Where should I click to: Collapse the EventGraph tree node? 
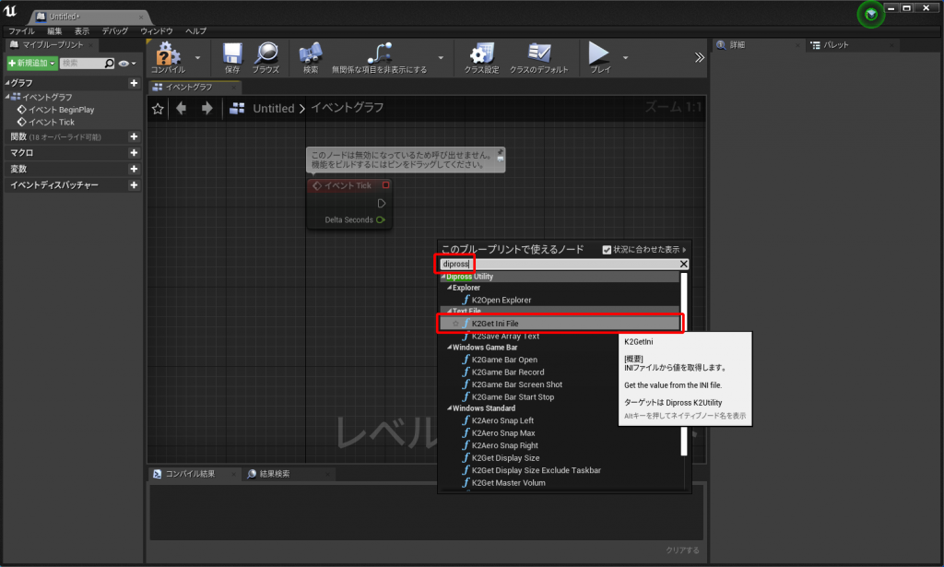point(7,96)
